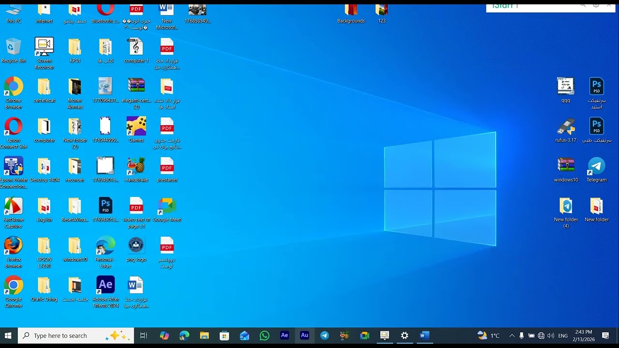Select the 123 folder icon

(382, 14)
